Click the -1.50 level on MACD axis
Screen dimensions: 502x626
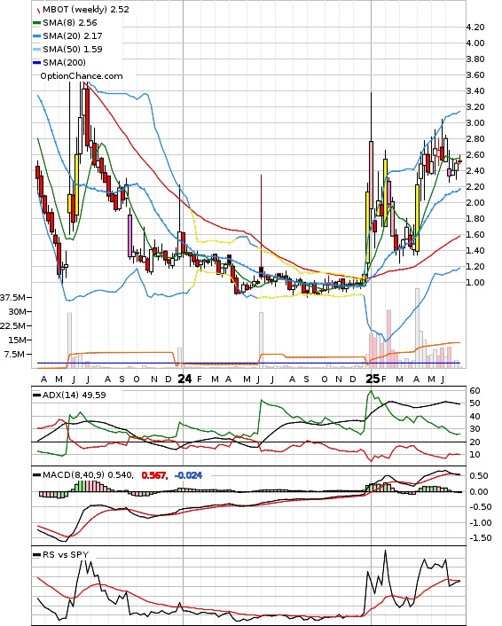coord(481,537)
